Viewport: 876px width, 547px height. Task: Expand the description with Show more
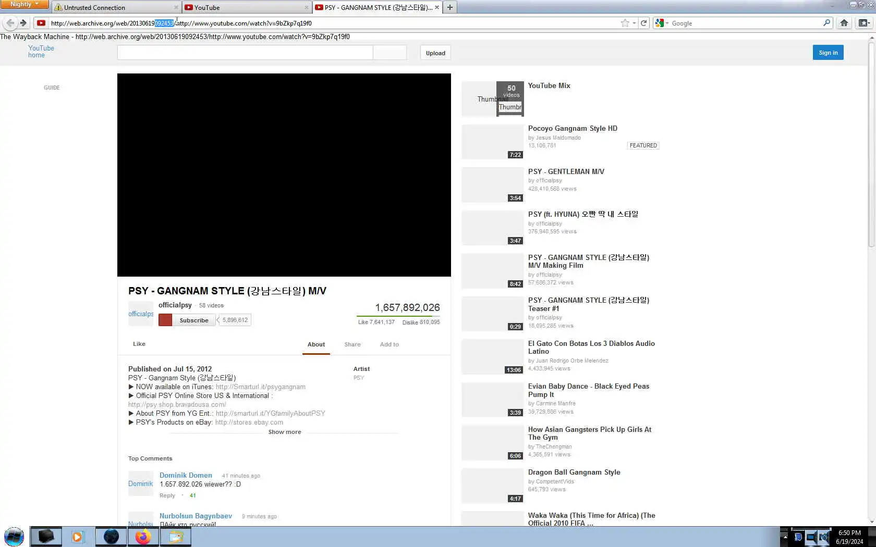point(285,432)
